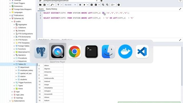Switch to the Query tab
The height and width of the screenshot is (103, 183).
(41, 9)
